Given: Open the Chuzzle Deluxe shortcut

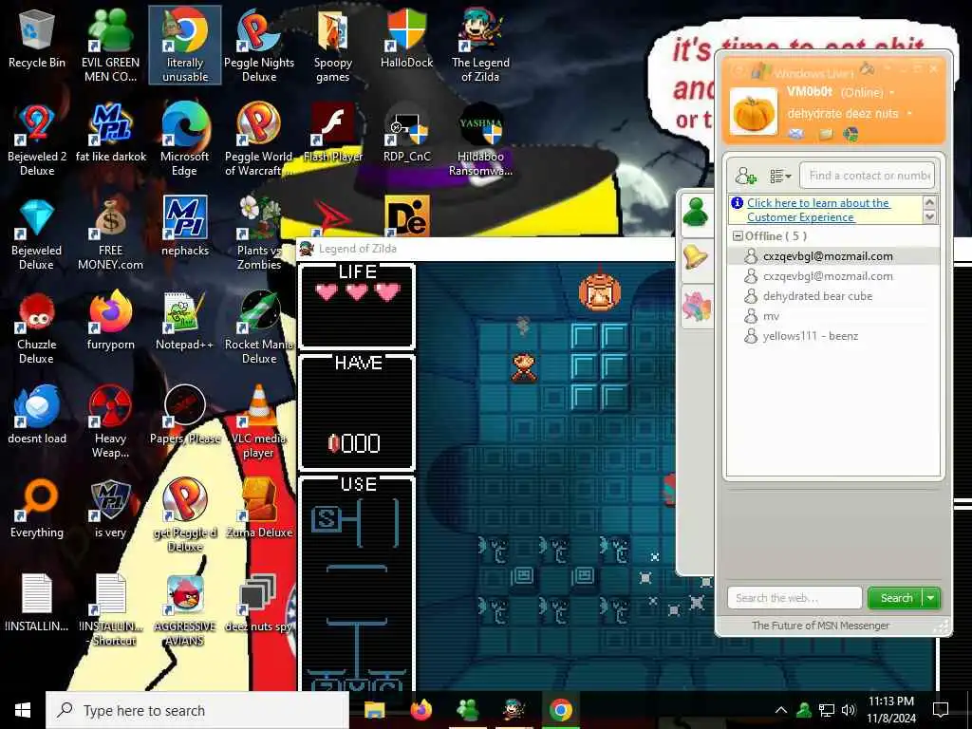Looking at the screenshot, I should (x=37, y=327).
